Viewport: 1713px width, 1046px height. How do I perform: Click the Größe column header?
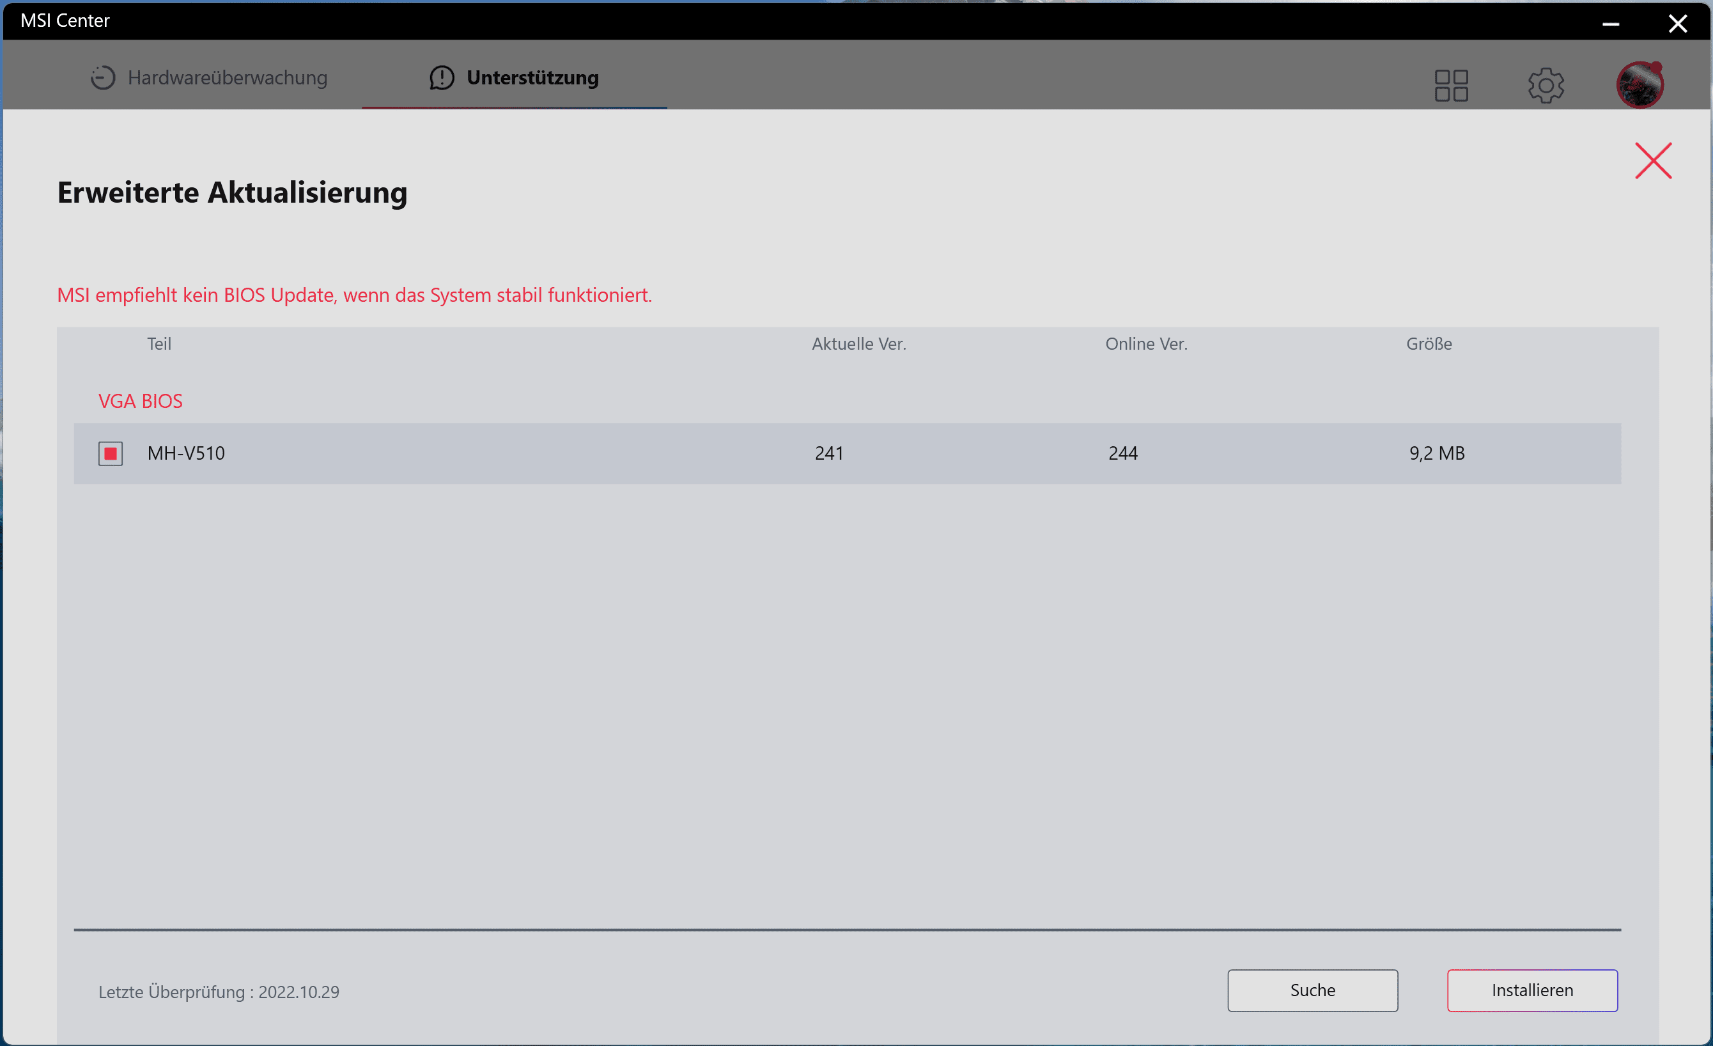click(x=1429, y=343)
